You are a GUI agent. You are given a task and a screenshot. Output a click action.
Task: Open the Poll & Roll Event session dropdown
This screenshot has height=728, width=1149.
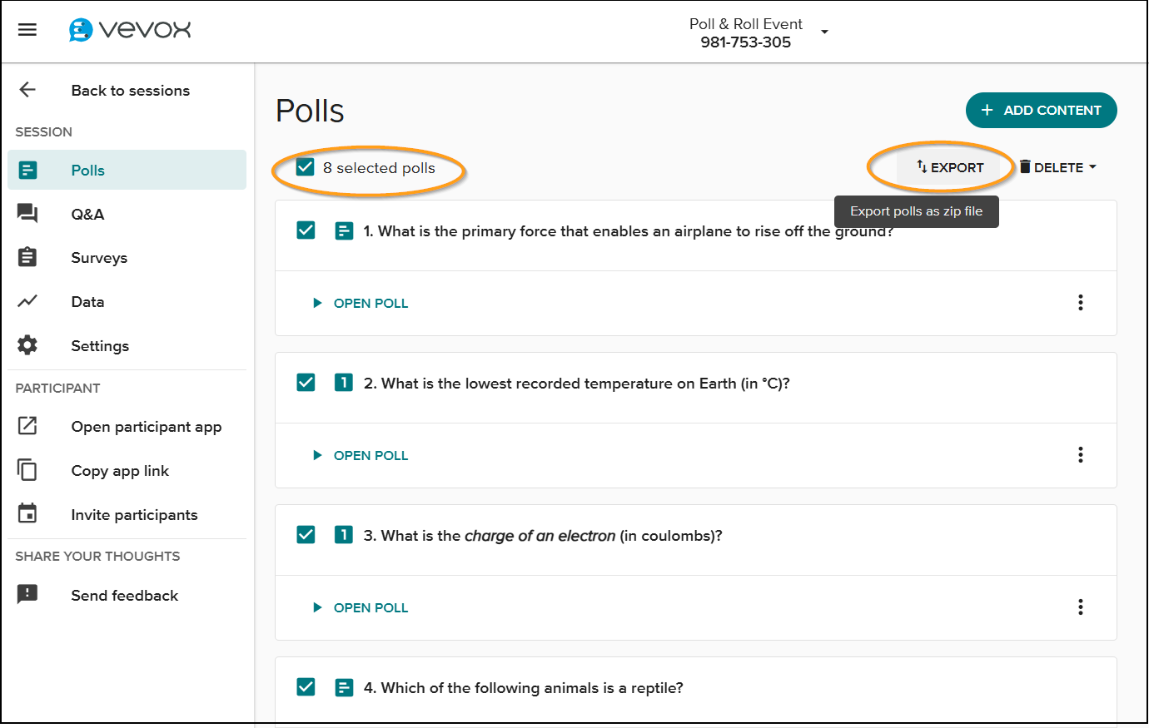[x=824, y=32]
